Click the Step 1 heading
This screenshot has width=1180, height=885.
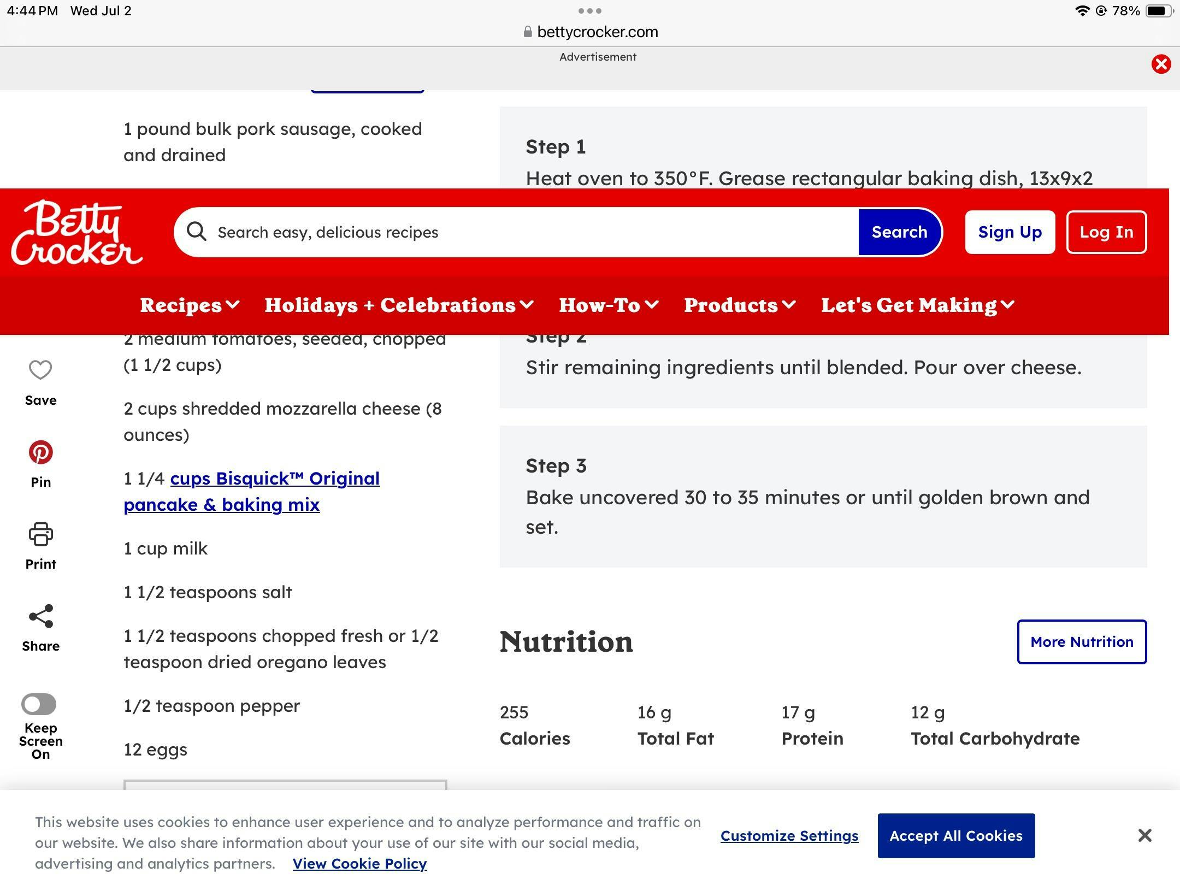(x=556, y=146)
